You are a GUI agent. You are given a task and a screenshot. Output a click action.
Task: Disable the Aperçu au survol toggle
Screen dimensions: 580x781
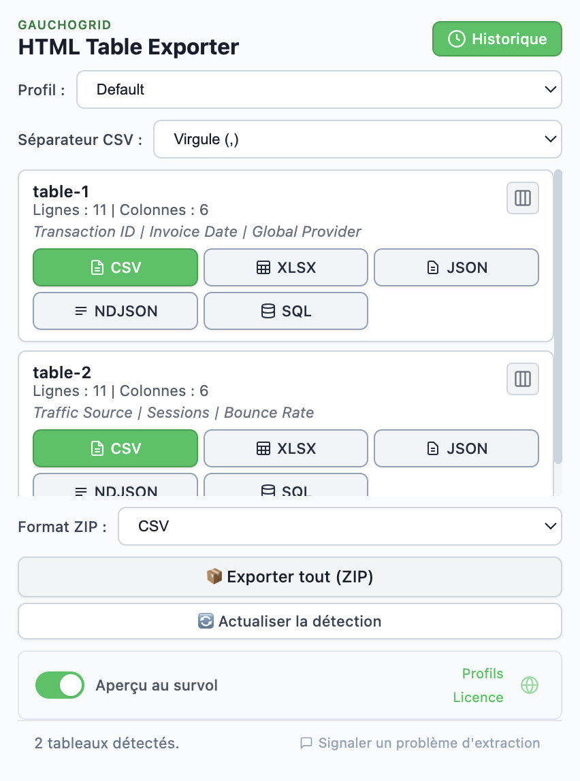[x=59, y=685]
